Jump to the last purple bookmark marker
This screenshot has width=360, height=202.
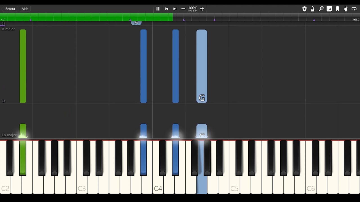pos(314,20)
